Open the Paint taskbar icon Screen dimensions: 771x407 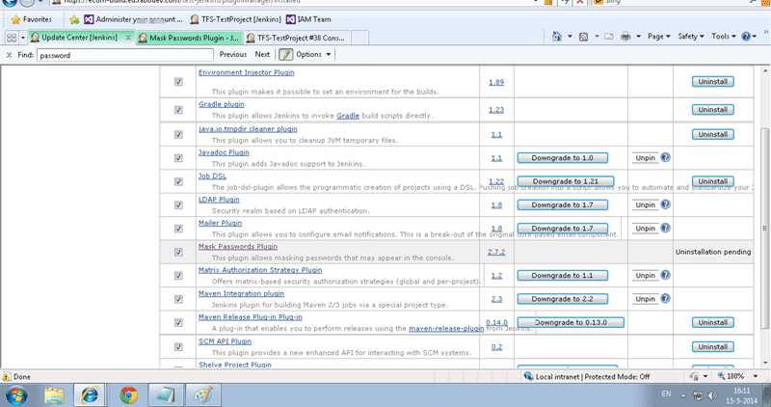(x=203, y=395)
